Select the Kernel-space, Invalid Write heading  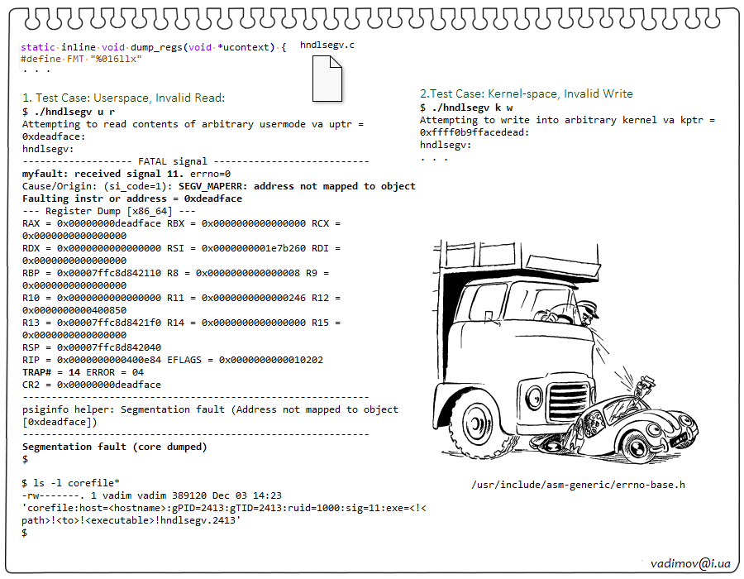tap(526, 93)
